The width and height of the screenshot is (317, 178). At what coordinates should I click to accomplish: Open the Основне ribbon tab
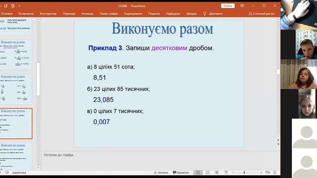pos(6,14)
